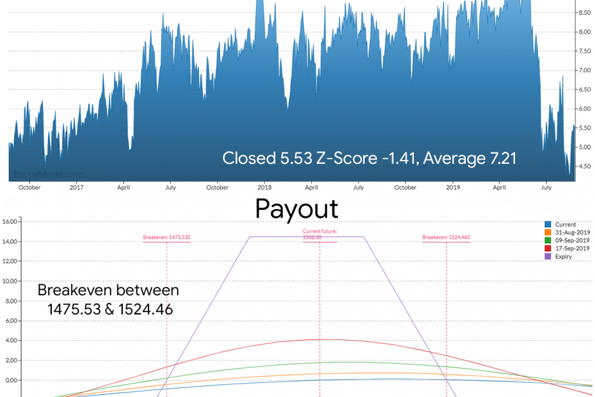The height and width of the screenshot is (397, 595).
Task: Click the 10.00 payout axis value
Action: pos(10,281)
